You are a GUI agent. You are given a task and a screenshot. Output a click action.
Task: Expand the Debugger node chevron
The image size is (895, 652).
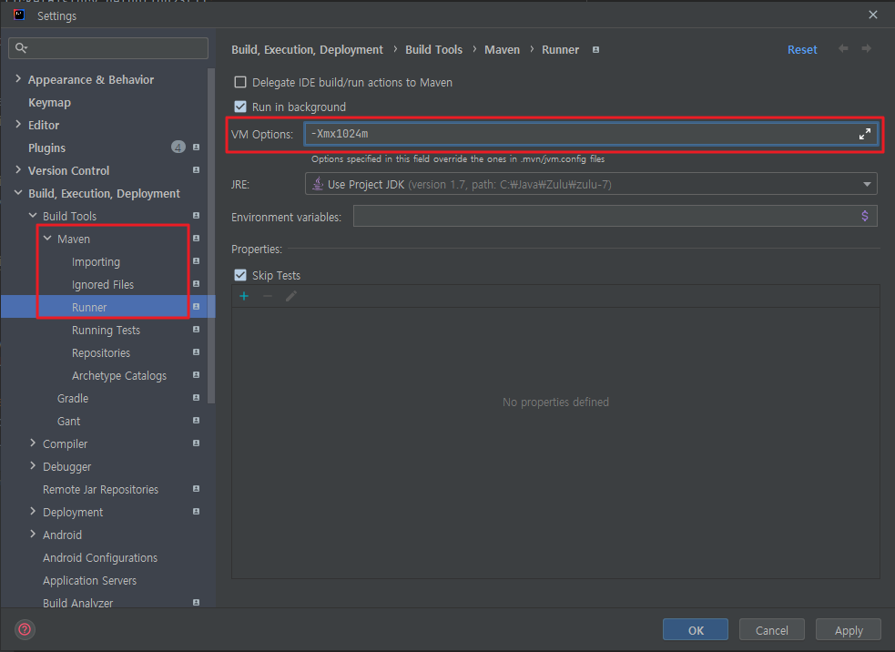tap(33, 466)
